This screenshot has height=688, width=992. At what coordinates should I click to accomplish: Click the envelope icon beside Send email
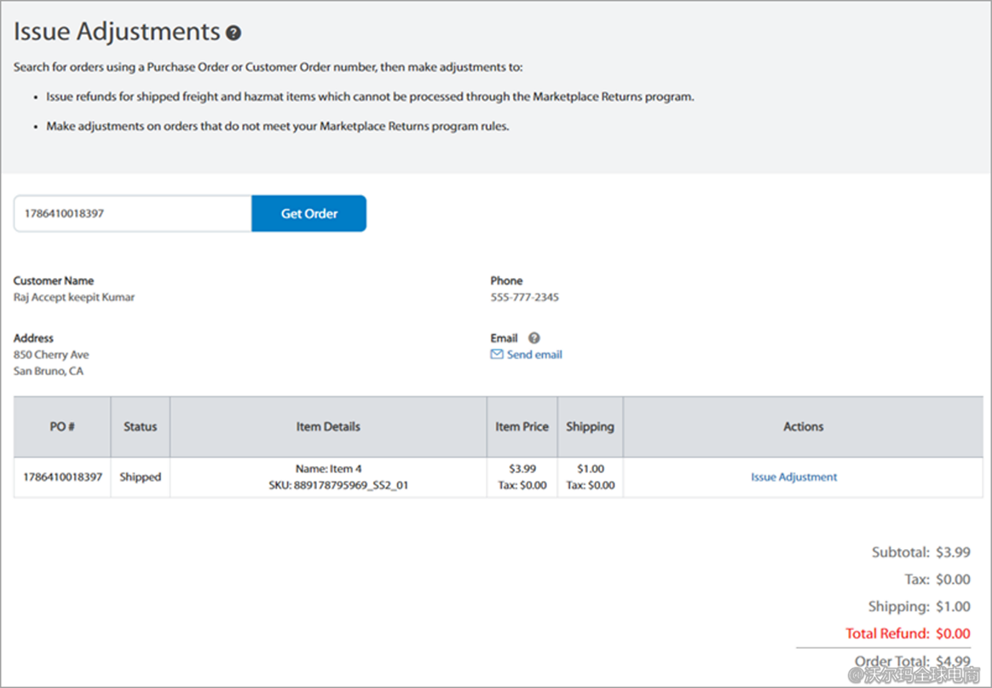click(x=497, y=355)
